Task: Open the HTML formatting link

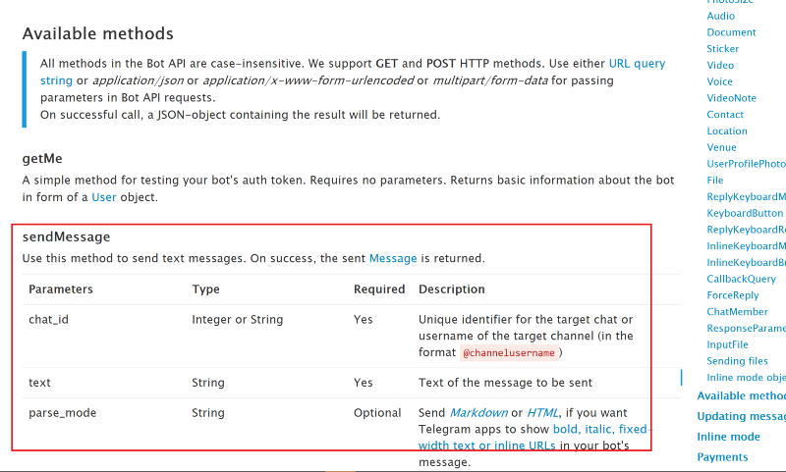Action: coord(542,413)
